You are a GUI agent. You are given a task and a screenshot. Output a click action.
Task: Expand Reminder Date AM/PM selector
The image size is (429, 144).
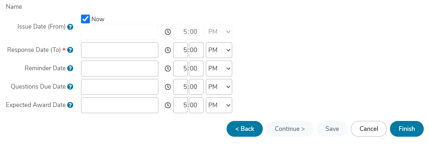[x=219, y=69]
